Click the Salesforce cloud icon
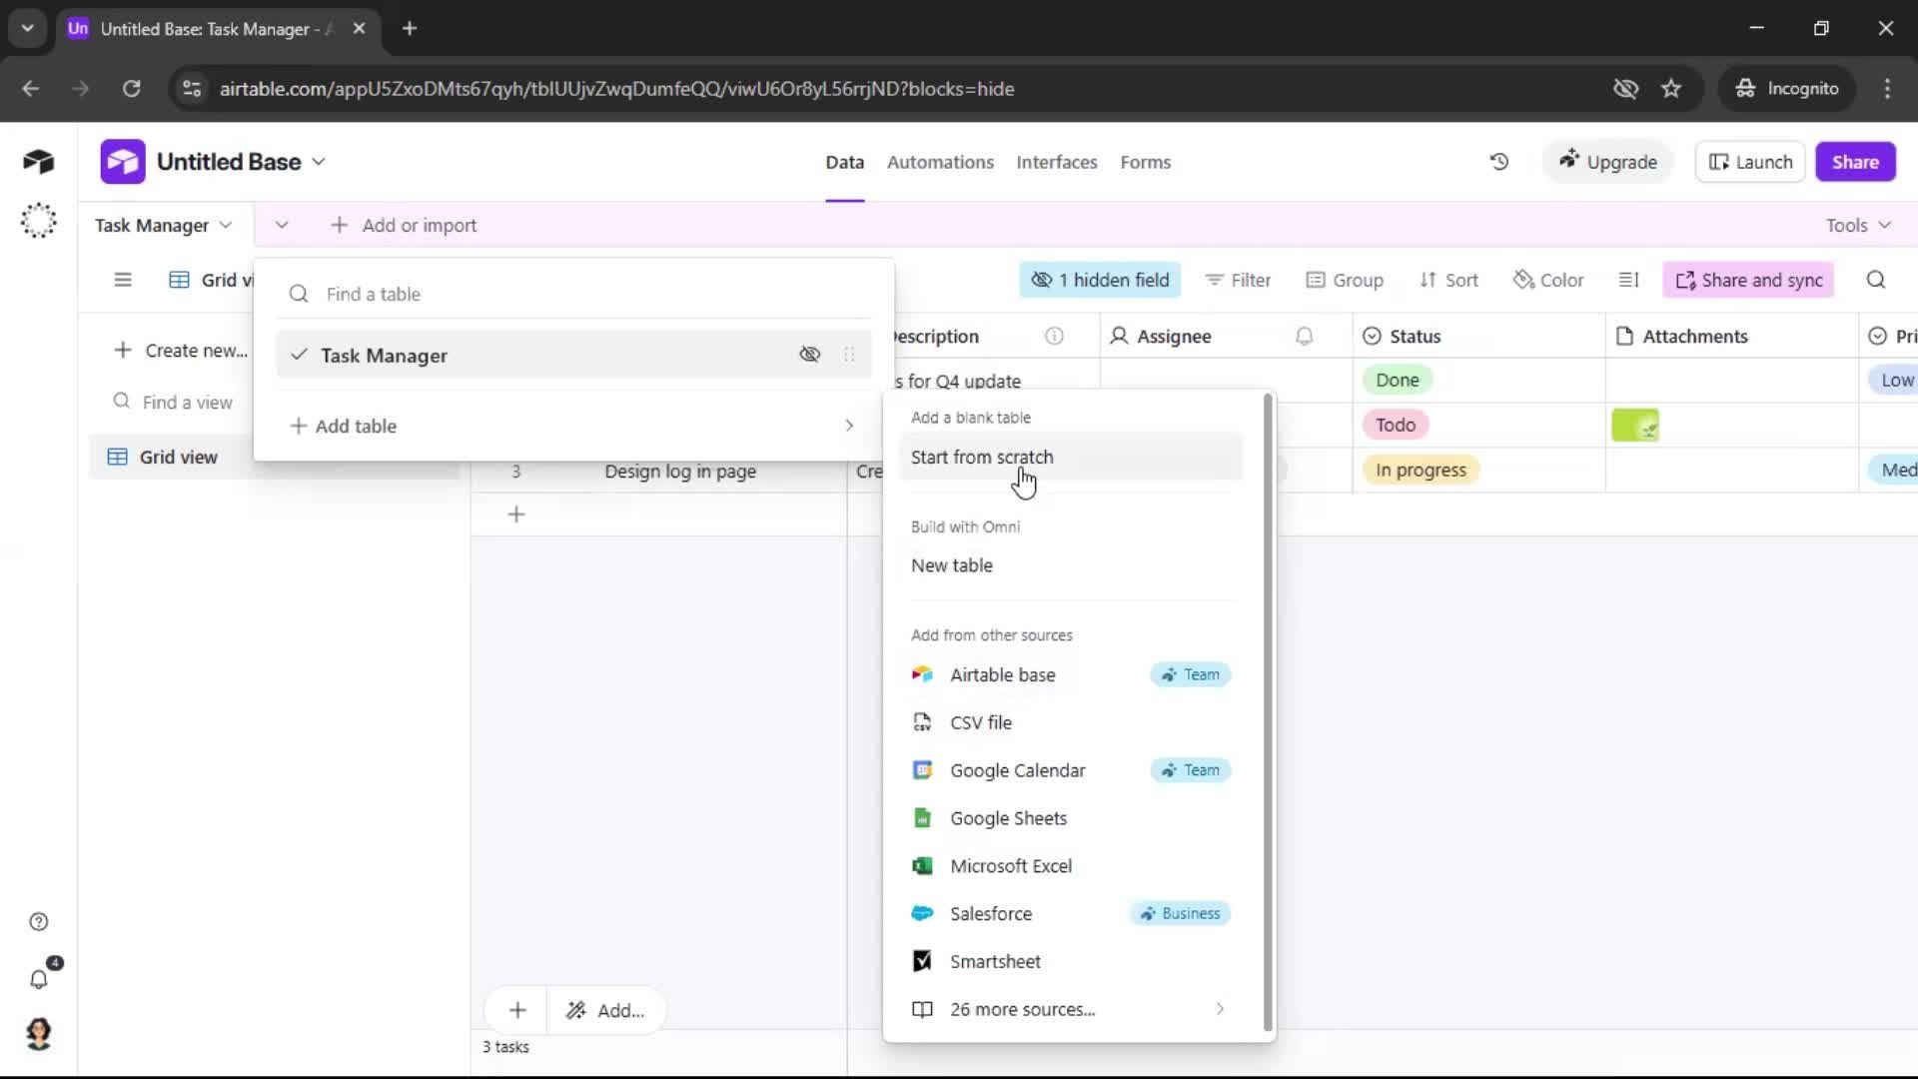The width and height of the screenshot is (1918, 1079). click(922, 913)
